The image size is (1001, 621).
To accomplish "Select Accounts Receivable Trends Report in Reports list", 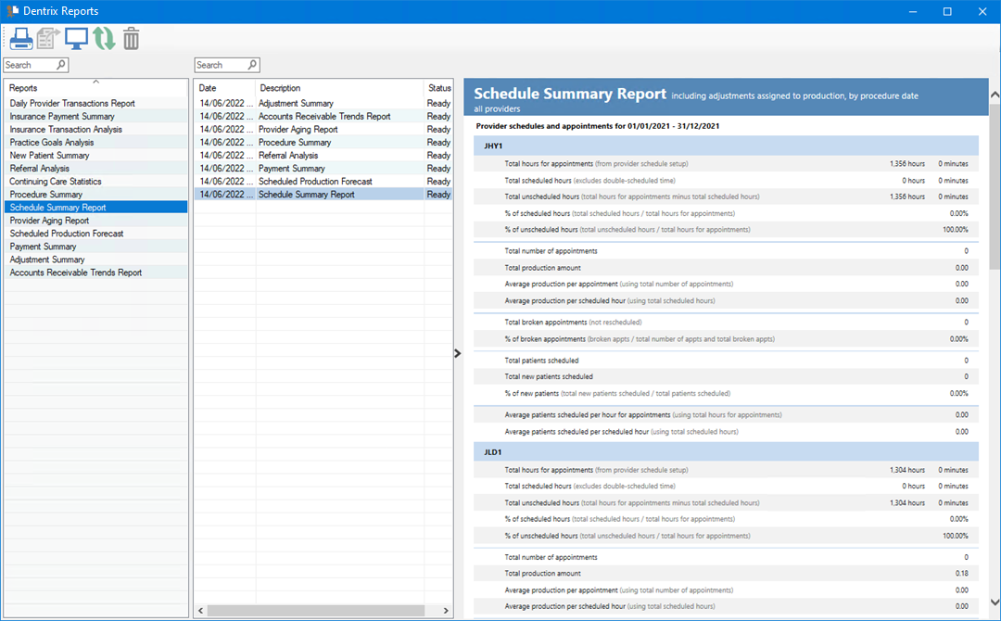I will click(96, 272).
